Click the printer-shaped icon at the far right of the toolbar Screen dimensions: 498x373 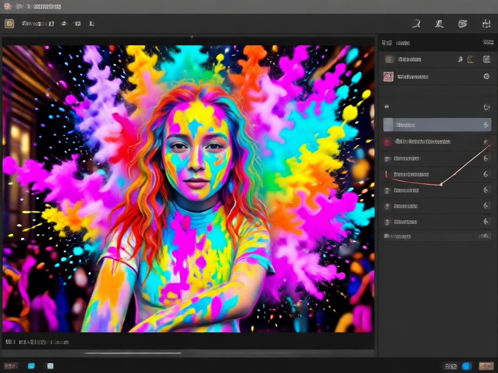[486, 23]
